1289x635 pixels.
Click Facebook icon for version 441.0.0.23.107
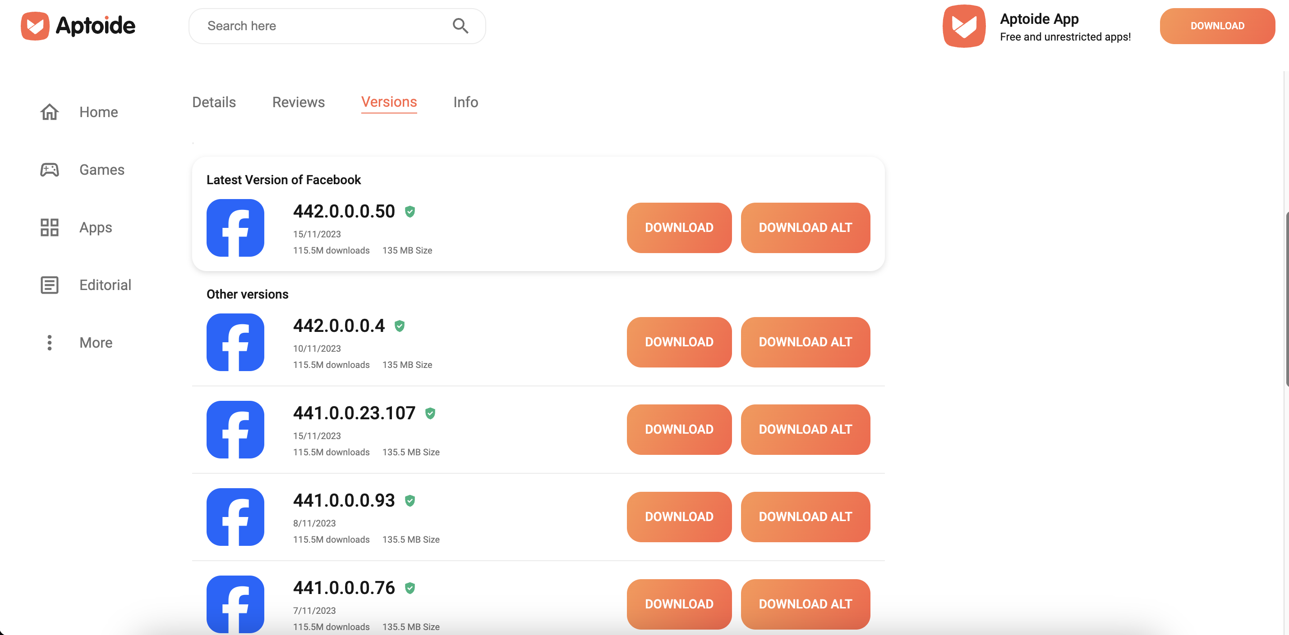[235, 430]
